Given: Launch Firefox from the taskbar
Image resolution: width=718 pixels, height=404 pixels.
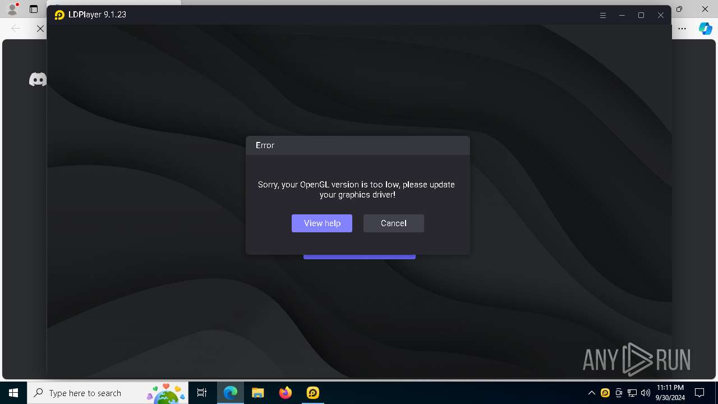Looking at the screenshot, I should coord(286,393).
